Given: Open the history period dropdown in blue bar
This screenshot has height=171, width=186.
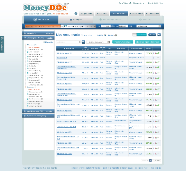Looking at the screenshot, I should (149, 26).
